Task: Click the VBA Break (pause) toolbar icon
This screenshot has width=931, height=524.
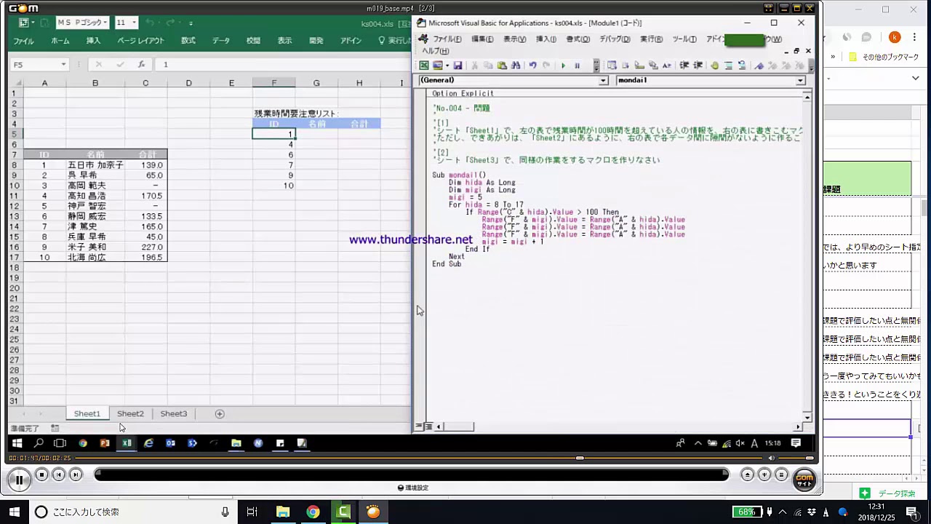Action: 577,65
